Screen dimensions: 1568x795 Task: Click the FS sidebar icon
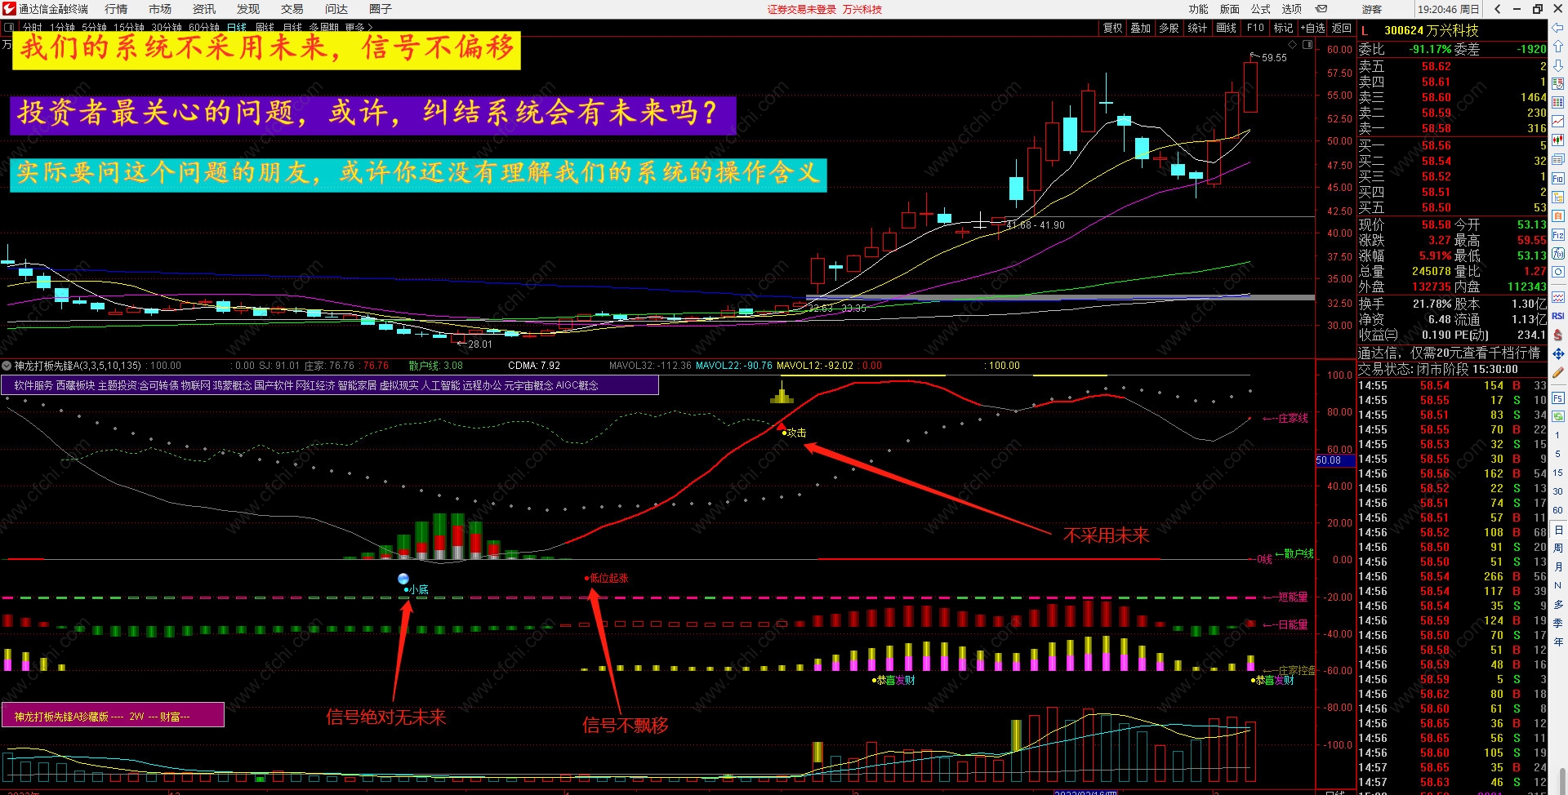tap(1558, 398)
